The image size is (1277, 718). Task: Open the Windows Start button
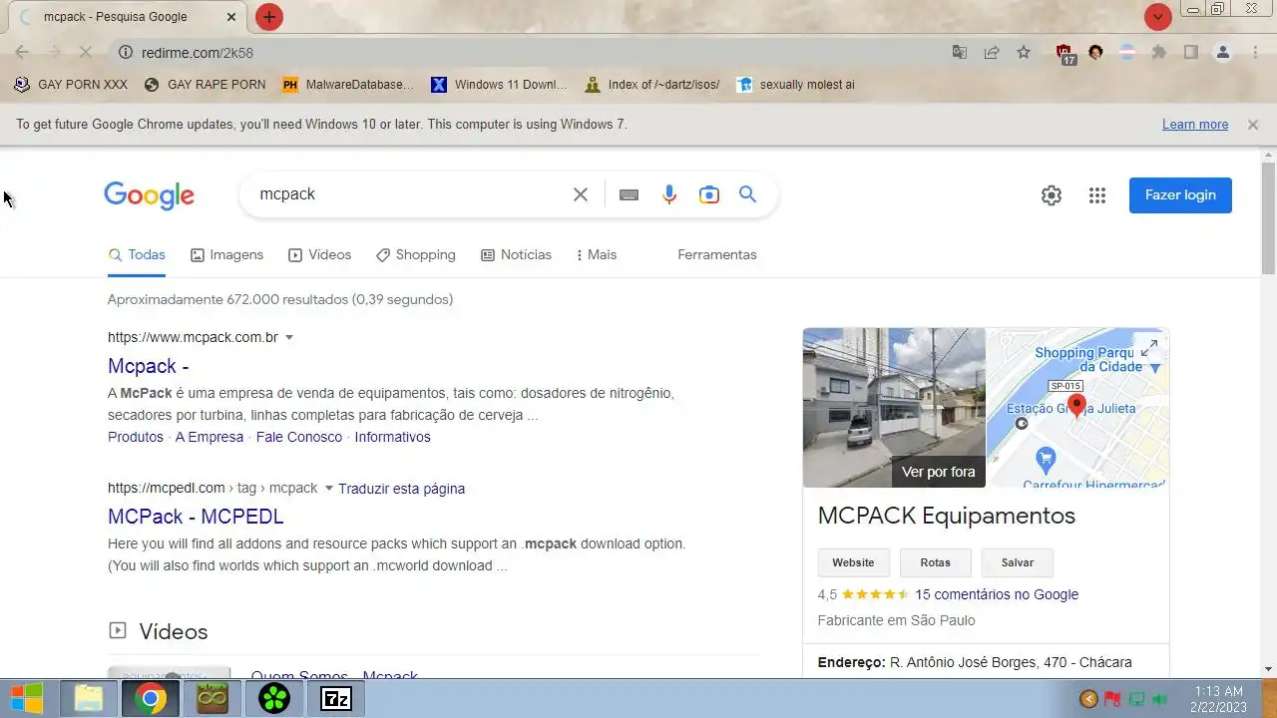[27, 698]
